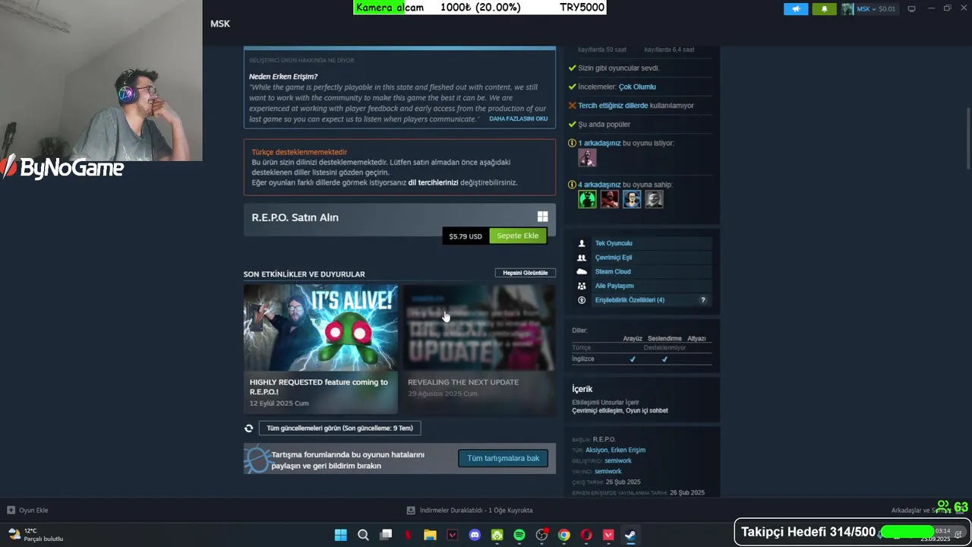Image resolution: width=972 pixels, height=547 pixels.
Task: Add R.E.P.O. to cart with Sepete Ekle
Action: point(518,236)
